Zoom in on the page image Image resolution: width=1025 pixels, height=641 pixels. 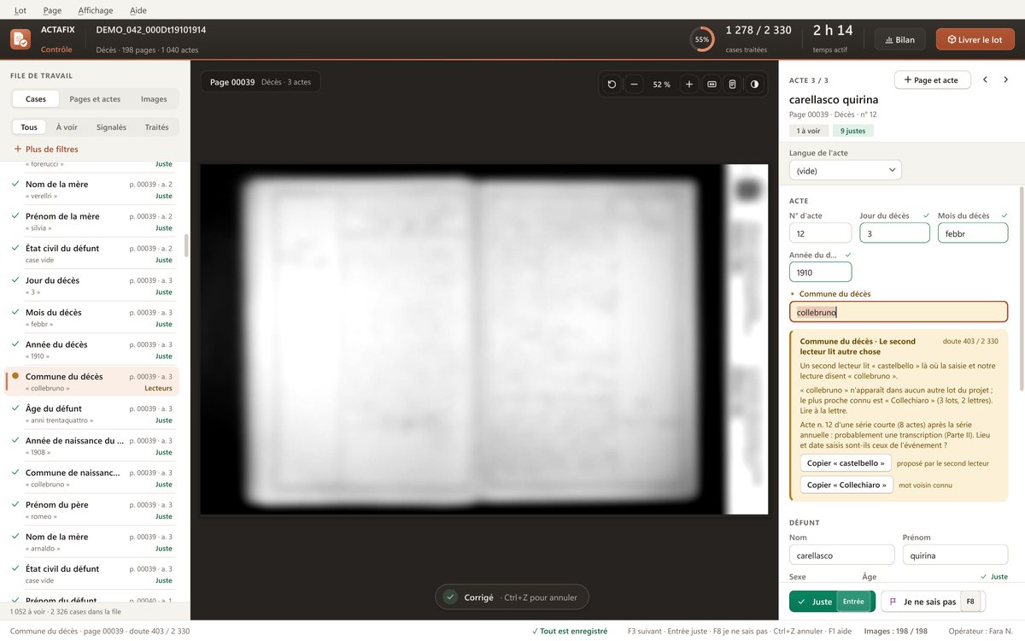pyautogui.click(x=689, y=85)
